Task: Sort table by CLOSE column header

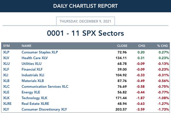Action: click(122, 46)
